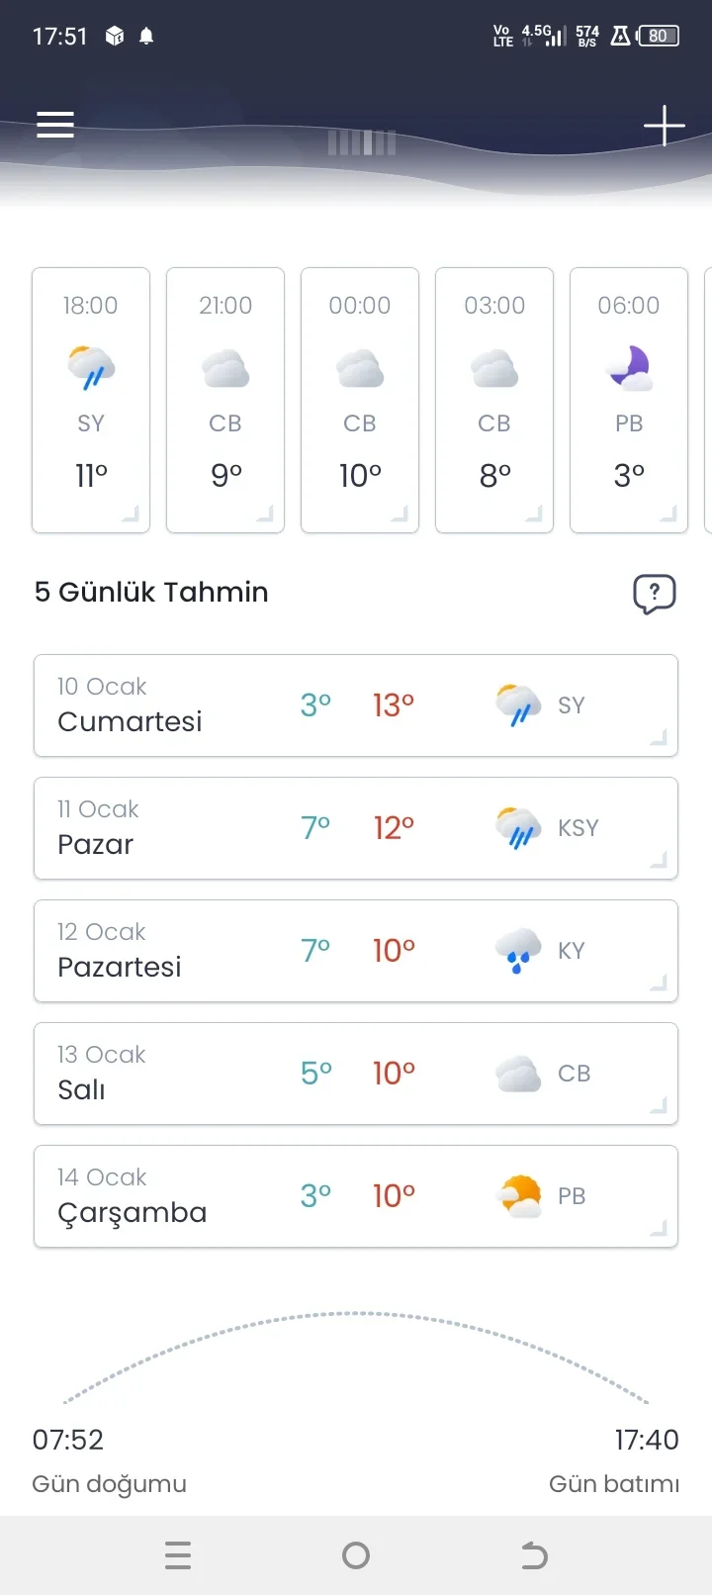Tap the page indicator bars in header
712x1595 pixels.
[x=362, y=142]
